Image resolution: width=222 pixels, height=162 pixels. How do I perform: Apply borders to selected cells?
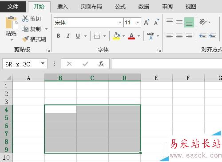(97, 36)
